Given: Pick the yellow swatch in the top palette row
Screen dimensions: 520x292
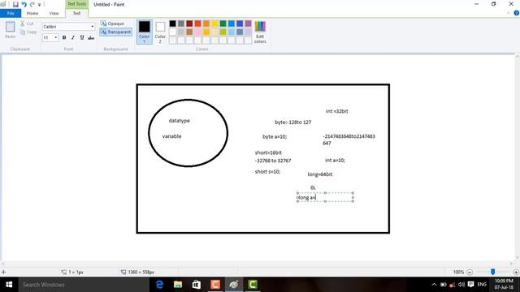Looking at the screenshot, I should point(214,24).
